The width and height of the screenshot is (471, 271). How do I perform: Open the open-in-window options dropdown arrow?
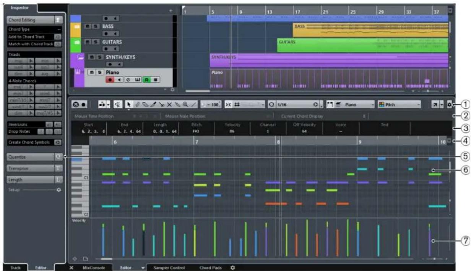click(x=442, y=104)
